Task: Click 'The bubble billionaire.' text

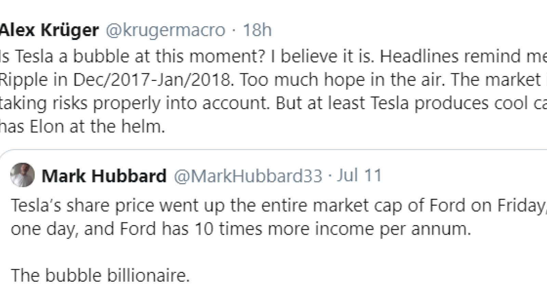Action: click(100, 275)
